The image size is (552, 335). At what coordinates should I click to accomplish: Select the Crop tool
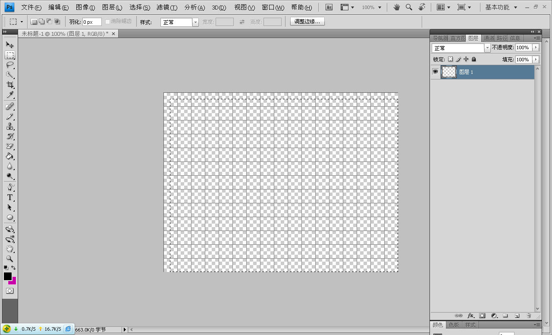point(9,85)
